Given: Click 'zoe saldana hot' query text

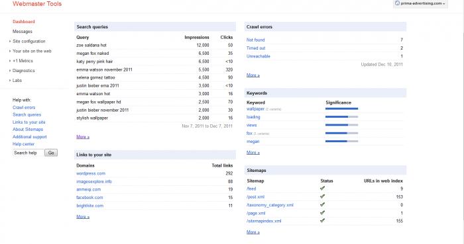Looking at the screenshot, I should point(91,45).
